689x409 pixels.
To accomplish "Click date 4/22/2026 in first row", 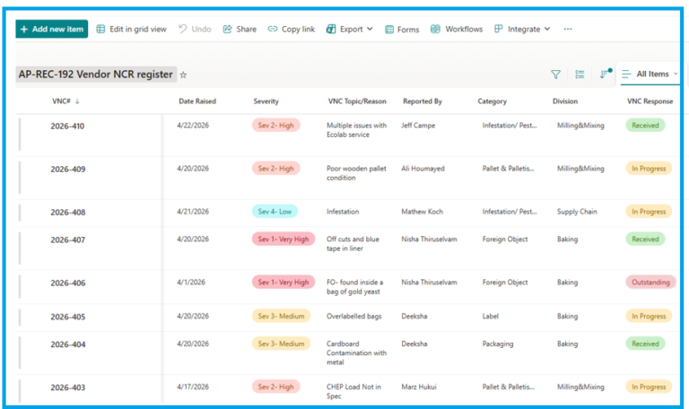I will (x=193, y=126).
